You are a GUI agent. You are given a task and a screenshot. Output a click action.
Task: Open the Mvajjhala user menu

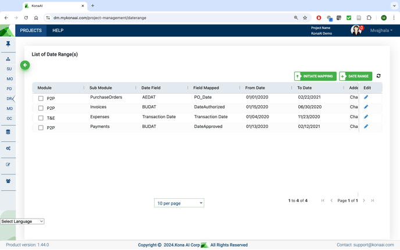381,30
